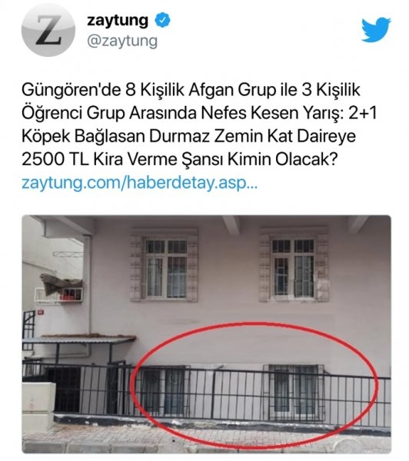Click the blue verified checkmark badge
Screen dimensions: 409x461
point(162,21)
